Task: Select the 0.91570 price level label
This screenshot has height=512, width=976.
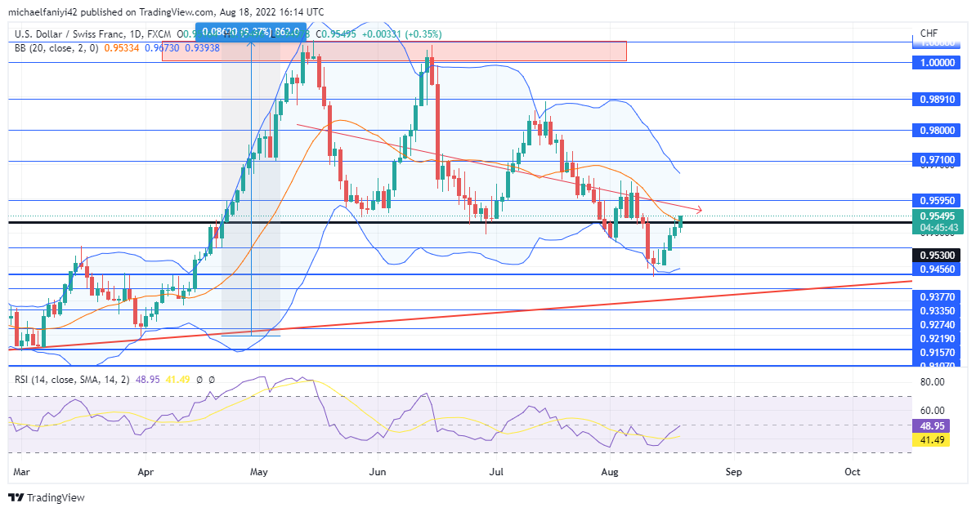Action: pyautogui.click(x=938, y=352)
